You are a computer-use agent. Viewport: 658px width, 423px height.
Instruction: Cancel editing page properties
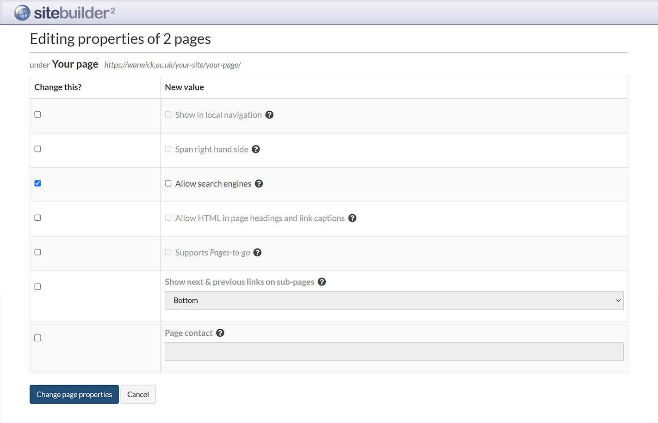click(138, 394)
